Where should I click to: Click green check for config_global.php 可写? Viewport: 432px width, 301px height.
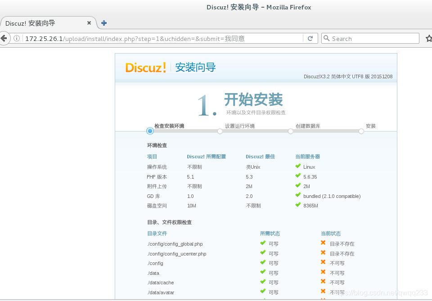click(263, 243)
